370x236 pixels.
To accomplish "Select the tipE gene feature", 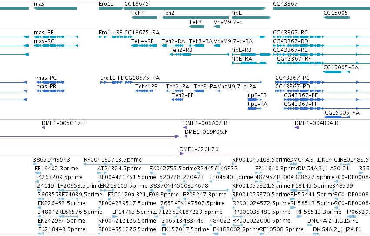I will point(252,17).
